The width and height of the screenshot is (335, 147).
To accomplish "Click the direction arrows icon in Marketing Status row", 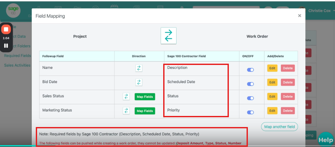I will point(126,111).
